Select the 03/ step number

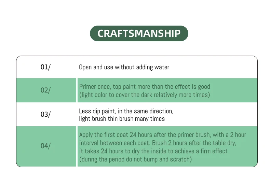tap(45, 114)
